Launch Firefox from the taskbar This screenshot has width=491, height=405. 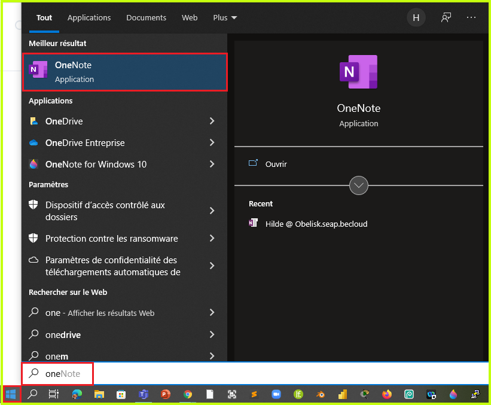pyautogui.click(x=387, y=394)
